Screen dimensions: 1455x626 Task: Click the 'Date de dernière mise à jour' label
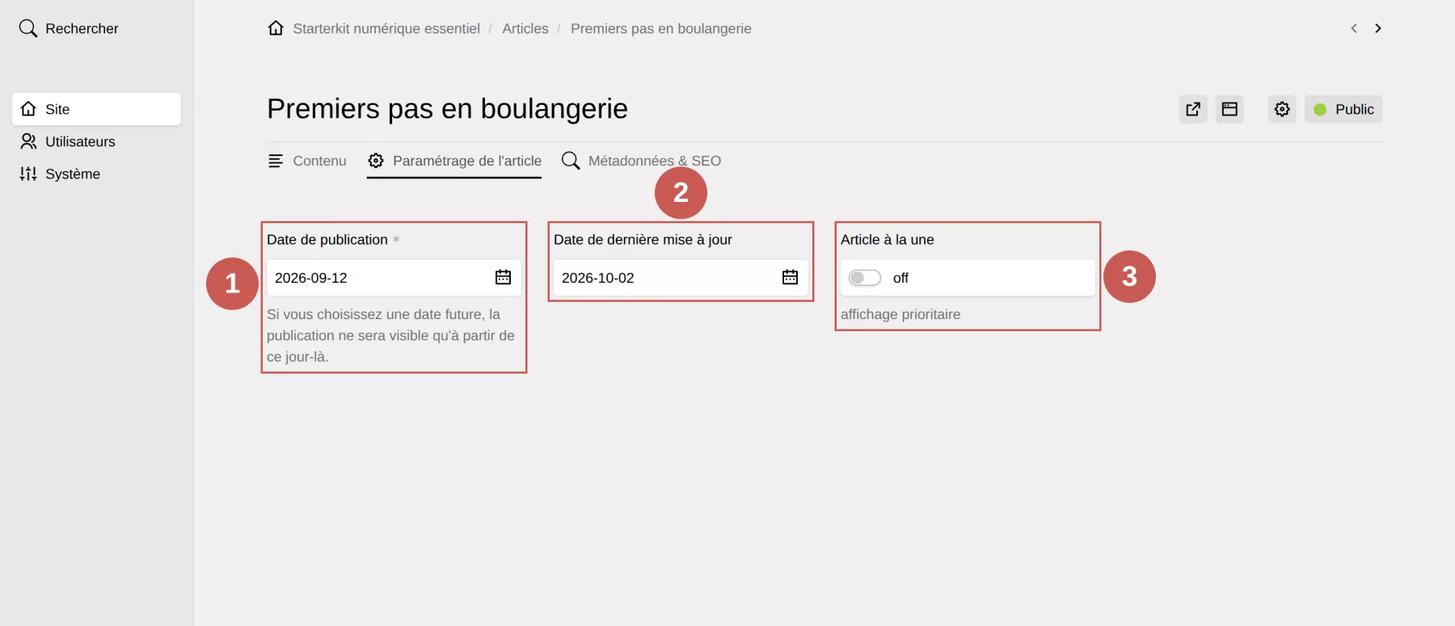643,240
